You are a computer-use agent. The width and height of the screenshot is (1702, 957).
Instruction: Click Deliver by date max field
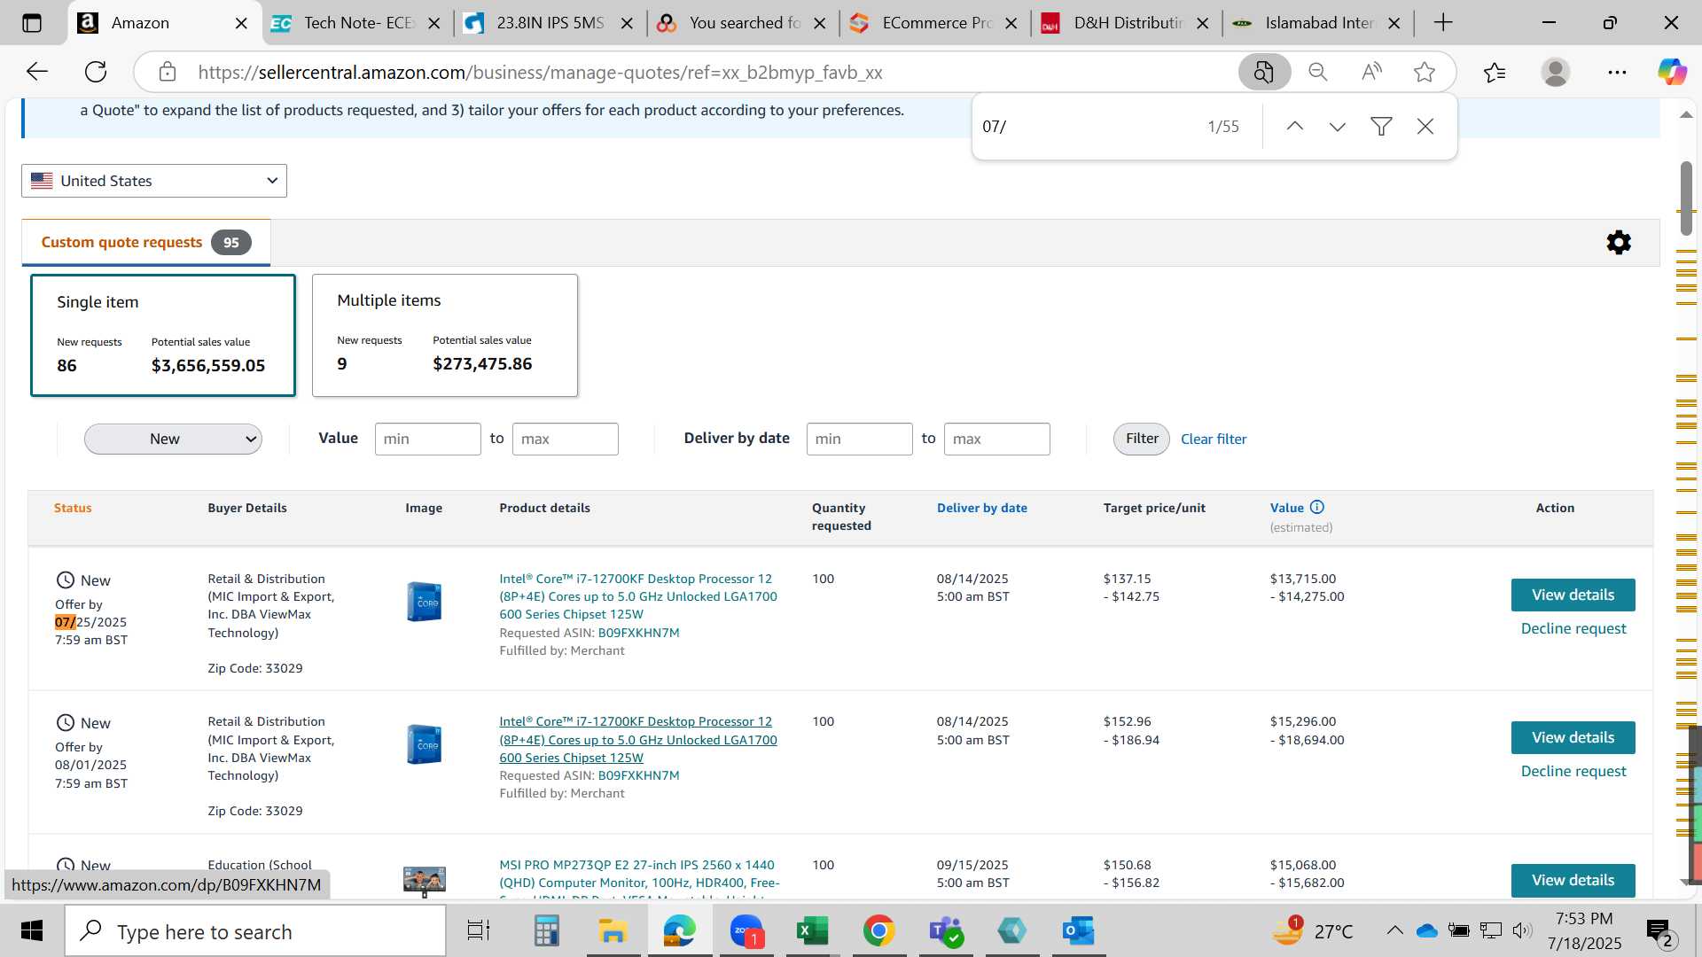[996, 439]
